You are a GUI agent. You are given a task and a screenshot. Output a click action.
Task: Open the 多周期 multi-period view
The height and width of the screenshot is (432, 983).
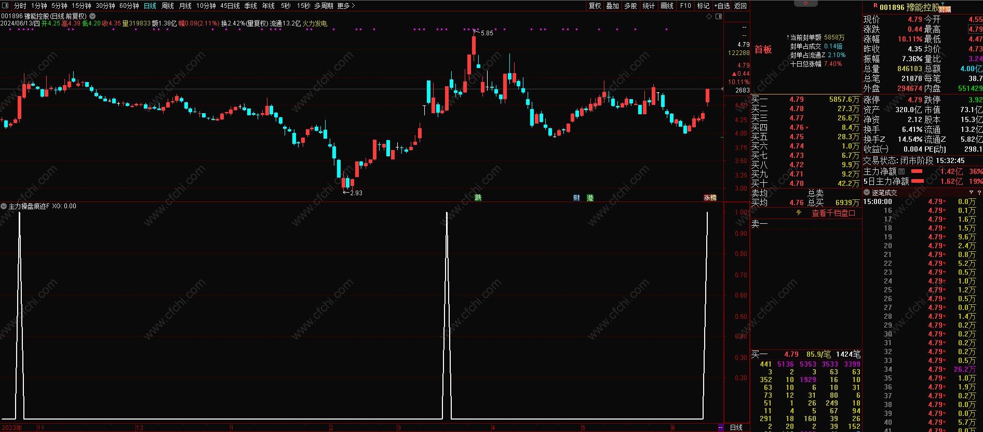tap(324, 6)
